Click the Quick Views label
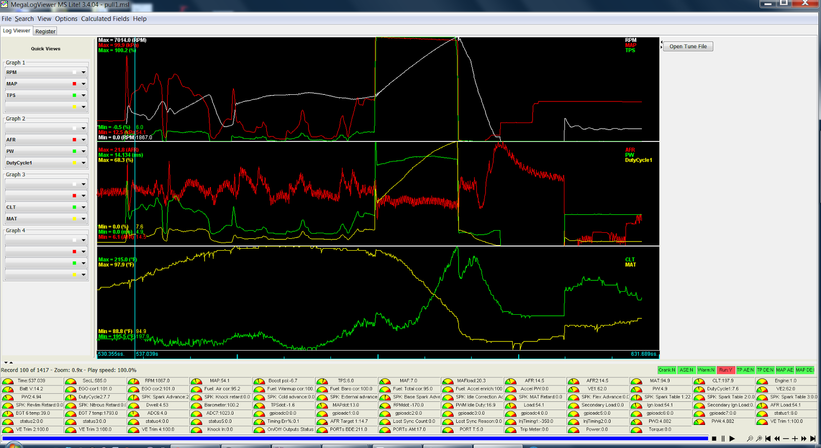This screenshot has height=448, width=821. coord(46,49)
